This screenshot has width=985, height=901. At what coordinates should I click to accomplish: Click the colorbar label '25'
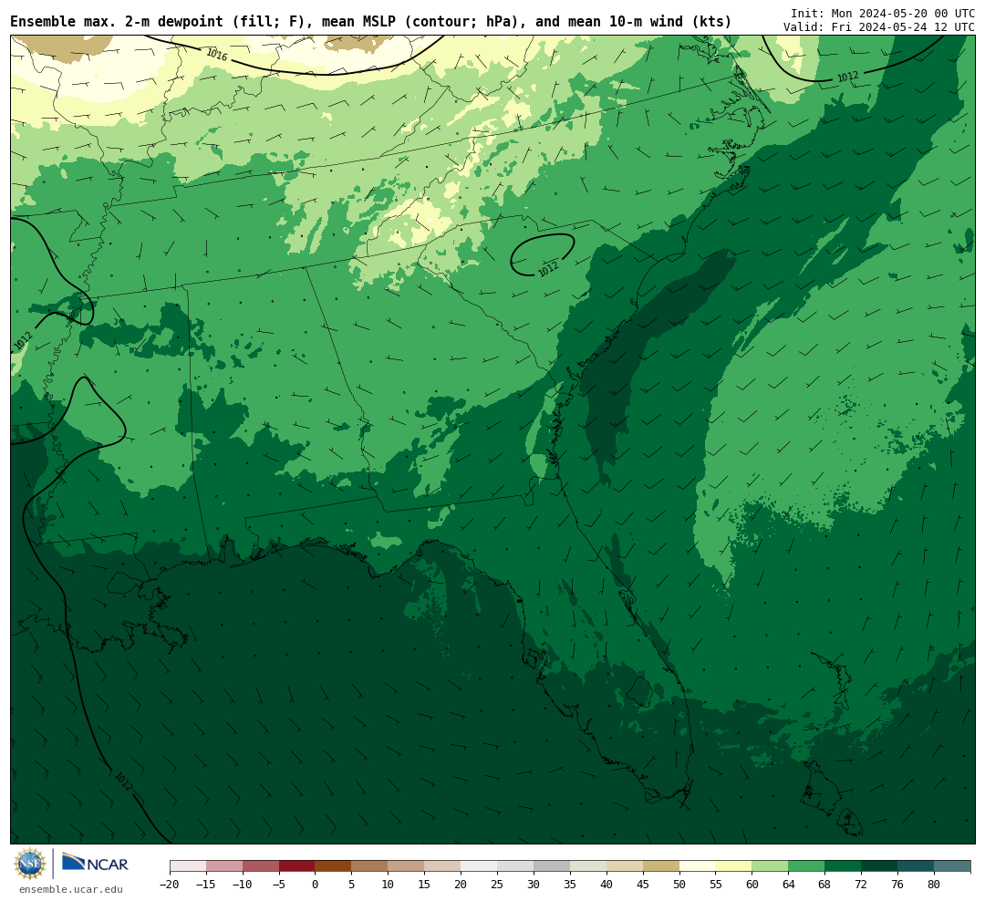click(498, 885)
